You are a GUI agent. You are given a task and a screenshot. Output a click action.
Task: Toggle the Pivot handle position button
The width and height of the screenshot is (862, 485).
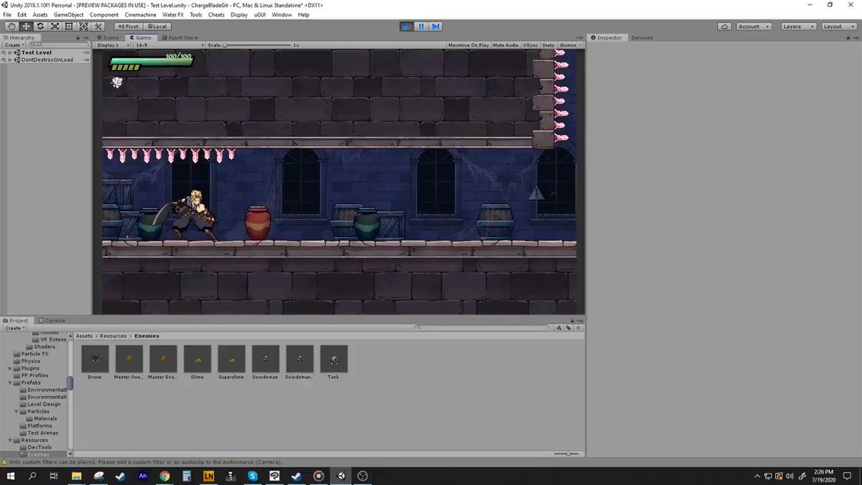pos(127,27)
